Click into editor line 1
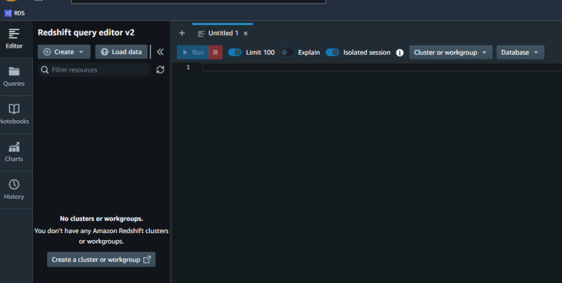The height and width of the screenshot is (283, 562). [382, 67]
